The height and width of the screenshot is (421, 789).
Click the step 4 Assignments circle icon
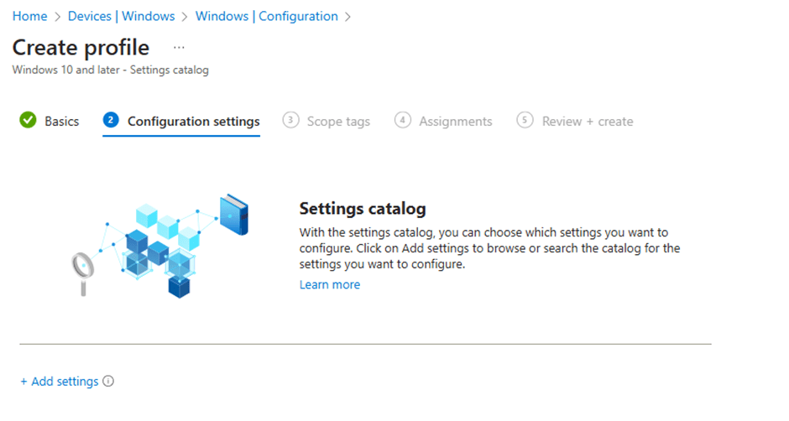[x=403, y=121]
